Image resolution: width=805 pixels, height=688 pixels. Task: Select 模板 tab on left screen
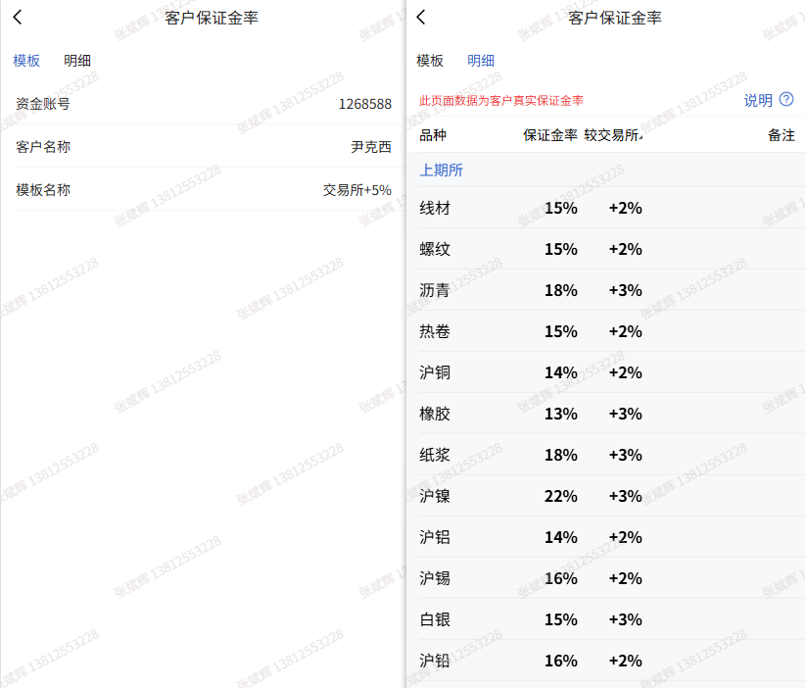pyautogui.click(x=26, y=61)
